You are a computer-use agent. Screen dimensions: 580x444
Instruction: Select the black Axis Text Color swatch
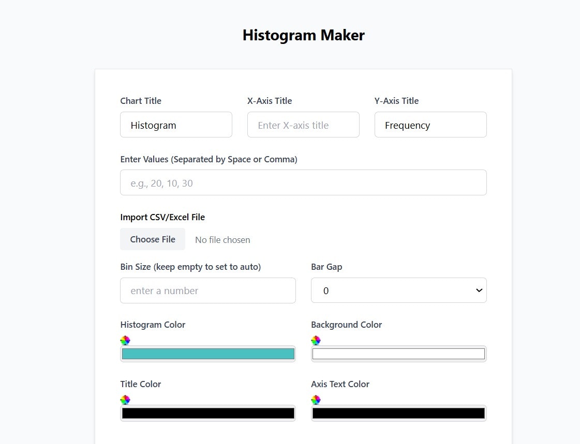click(x=398, y=413)
